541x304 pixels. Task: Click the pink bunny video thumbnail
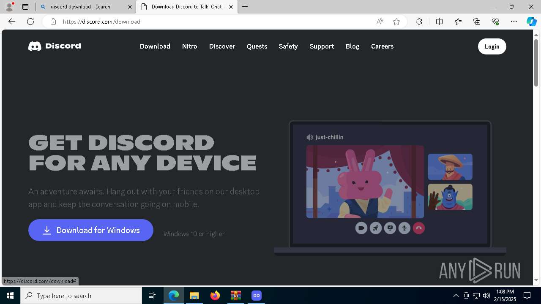(x=365, y=182)
